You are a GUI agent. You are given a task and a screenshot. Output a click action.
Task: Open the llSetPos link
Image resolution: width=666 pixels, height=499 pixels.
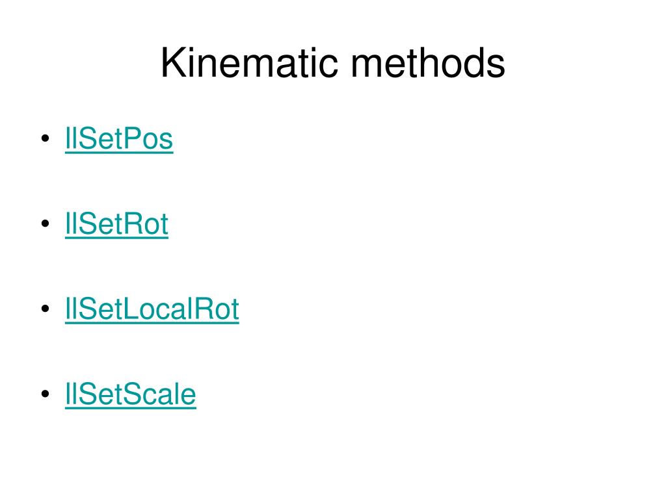[x=119, y=139]
